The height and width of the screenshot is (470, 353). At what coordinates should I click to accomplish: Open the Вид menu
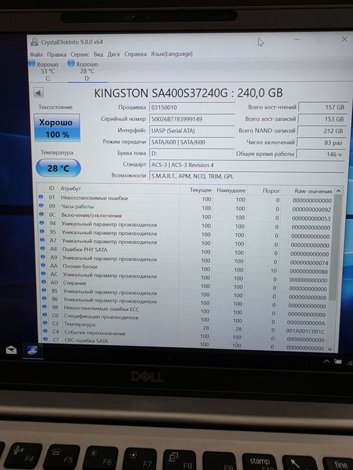click(98, 54)
